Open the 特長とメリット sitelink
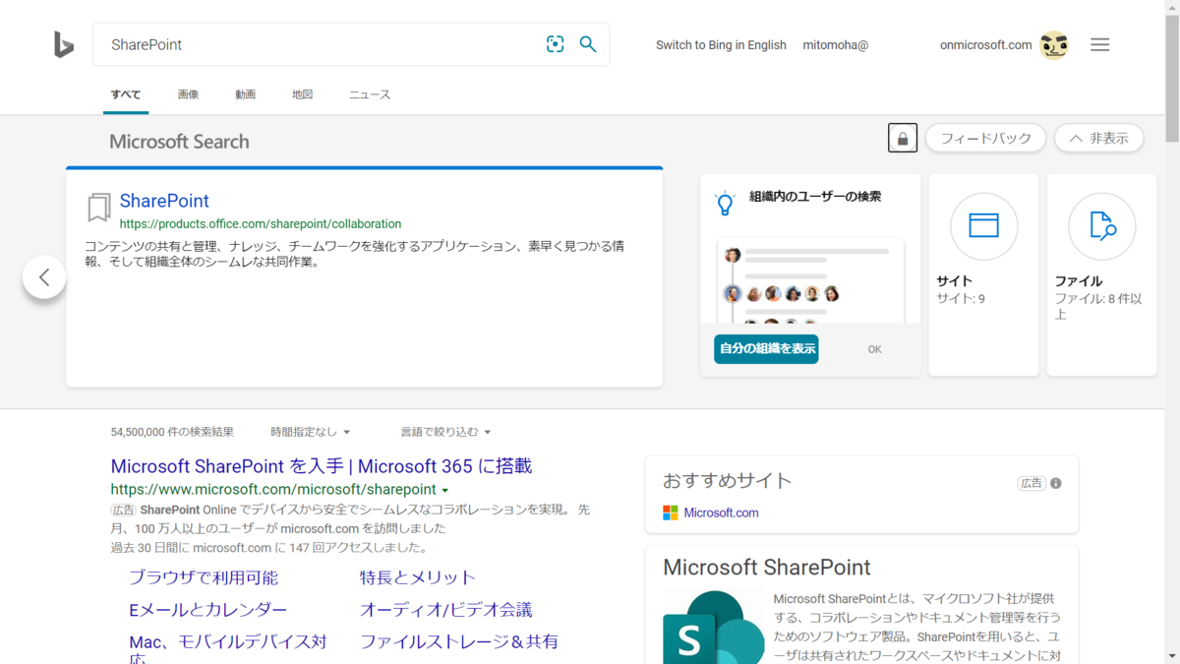This screenshot has height=664, width=1180. click(418, 577)
